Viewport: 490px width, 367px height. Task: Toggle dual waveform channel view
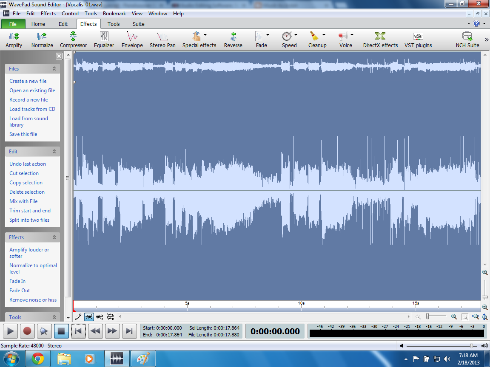pyautogui.click(x=110, y=317)
